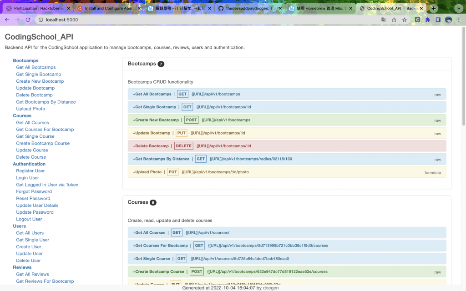Bookmark this page with the star icon
Image resolution: width=466 pixels, height=291 pixels.
(x=405, y=20)
